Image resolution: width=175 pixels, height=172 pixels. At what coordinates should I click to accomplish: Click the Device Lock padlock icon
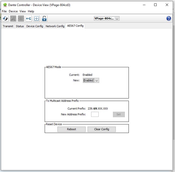pos(44,18)
